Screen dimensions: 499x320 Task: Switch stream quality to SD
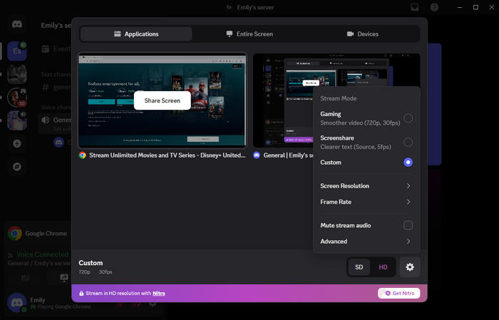359,267
